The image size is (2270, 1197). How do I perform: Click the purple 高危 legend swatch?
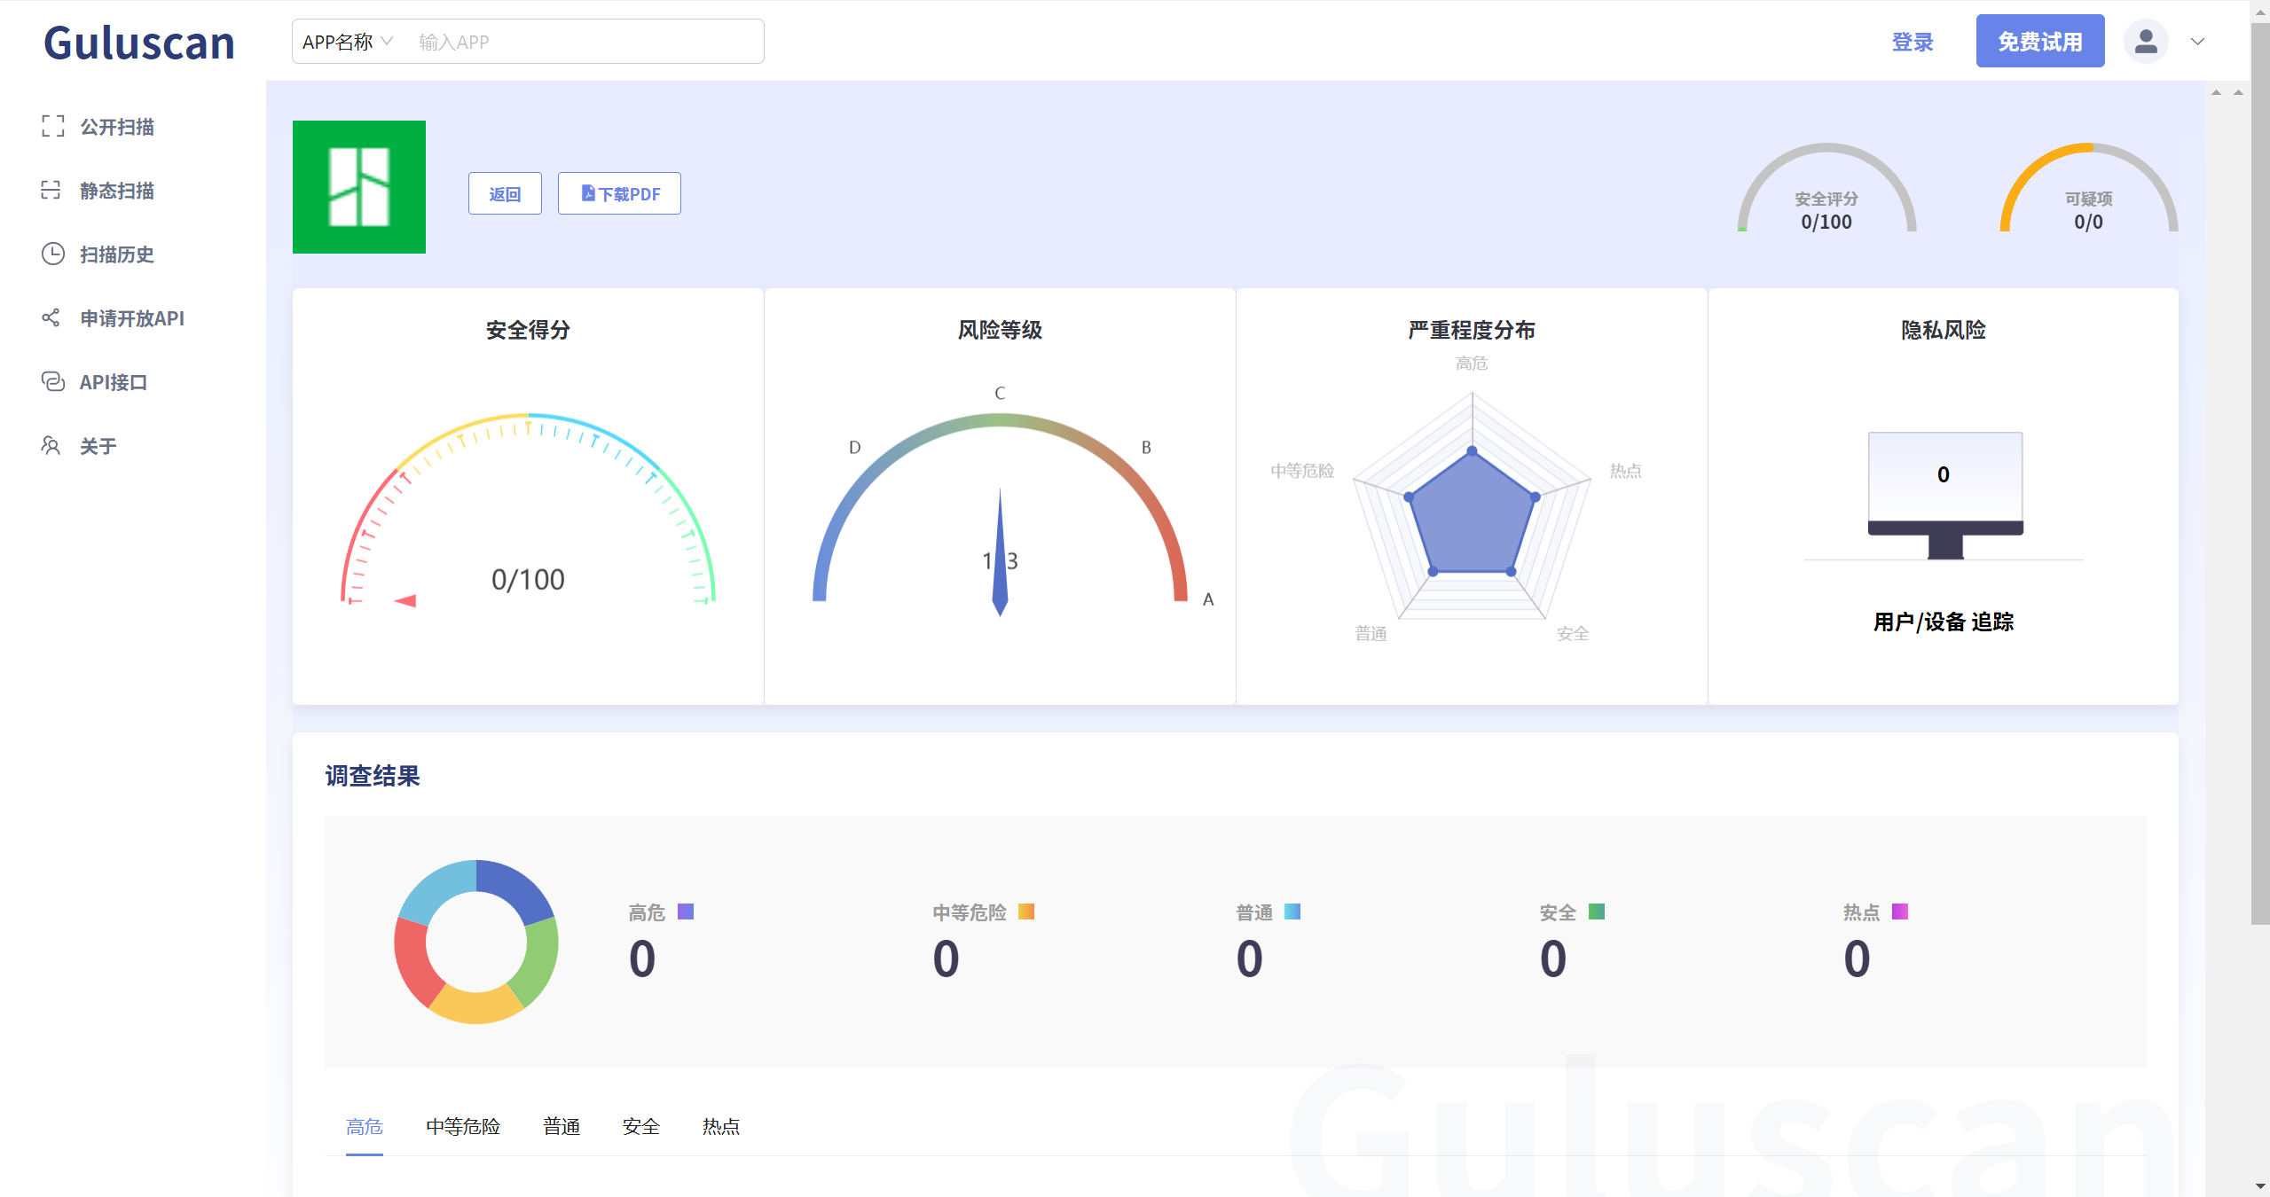tap(685, 911)
